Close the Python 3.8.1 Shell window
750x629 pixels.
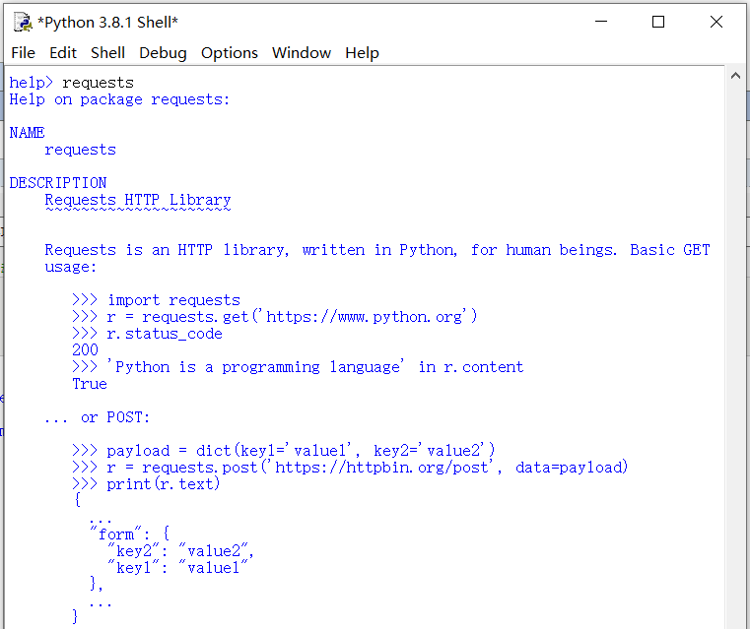716,22
